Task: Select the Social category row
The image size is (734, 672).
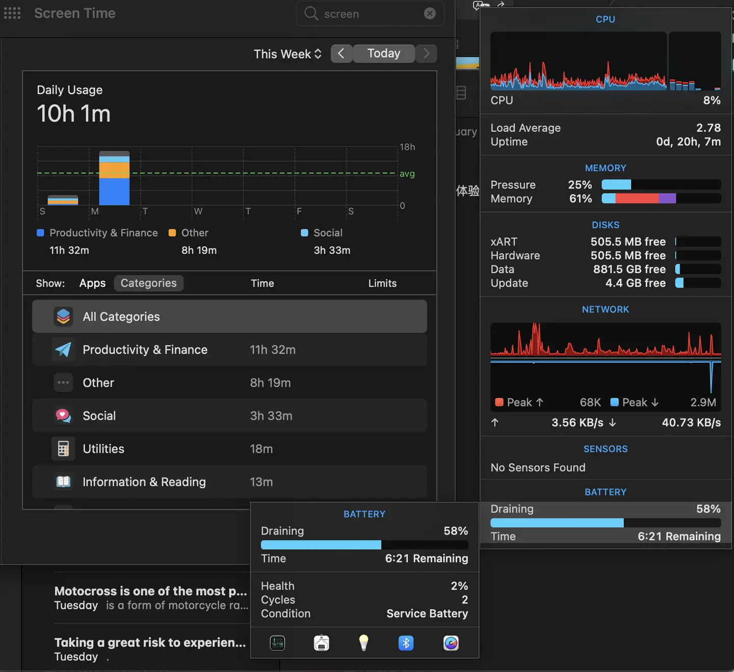Action: coord(229,416)
